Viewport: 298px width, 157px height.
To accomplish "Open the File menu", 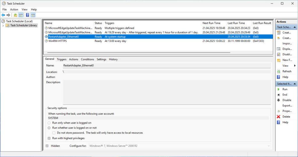I will point(5,10).
